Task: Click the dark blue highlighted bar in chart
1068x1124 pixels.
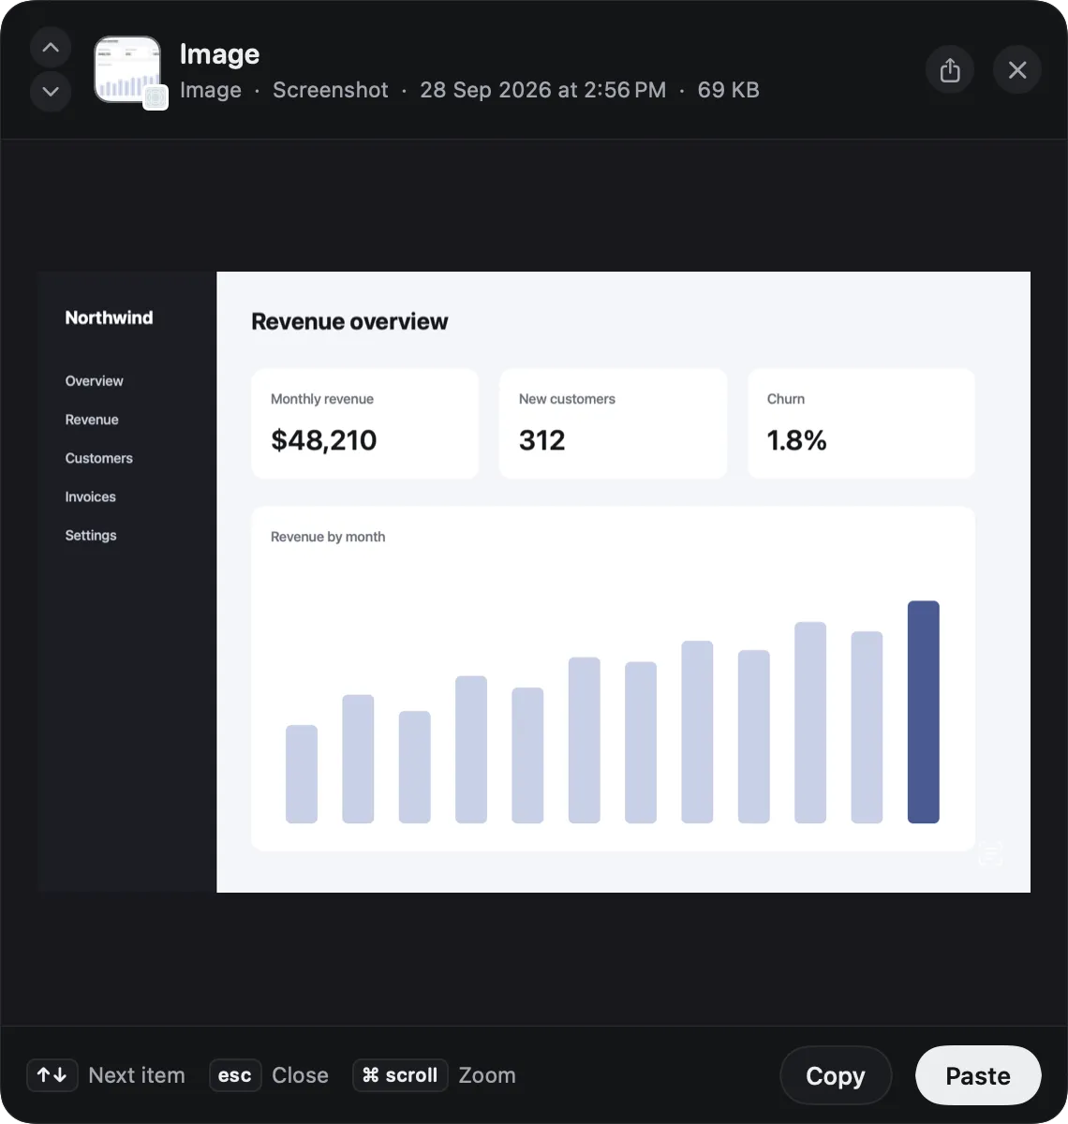Action: [x=924, y=712]
